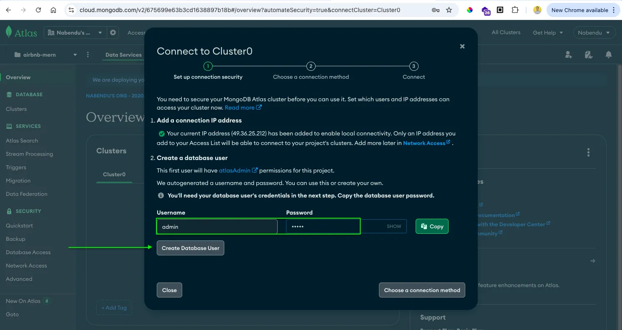Bookmark this page with the star icon
This screenshot has width=622, height=330.
449,10
